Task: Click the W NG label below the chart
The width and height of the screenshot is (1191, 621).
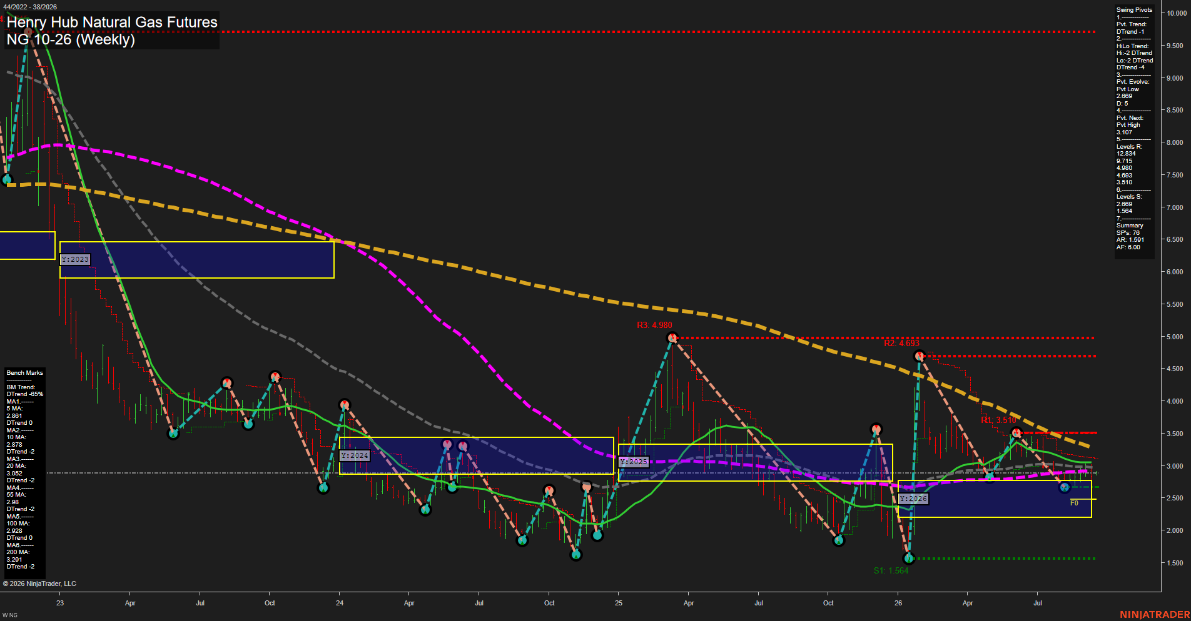Action: [x=10, y=615]
